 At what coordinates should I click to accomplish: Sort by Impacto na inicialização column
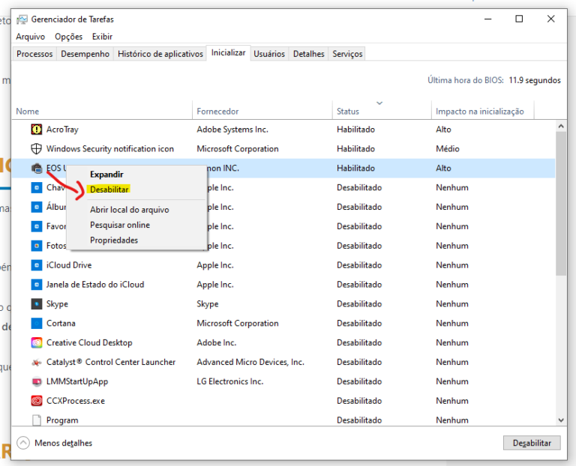[479, 112]
